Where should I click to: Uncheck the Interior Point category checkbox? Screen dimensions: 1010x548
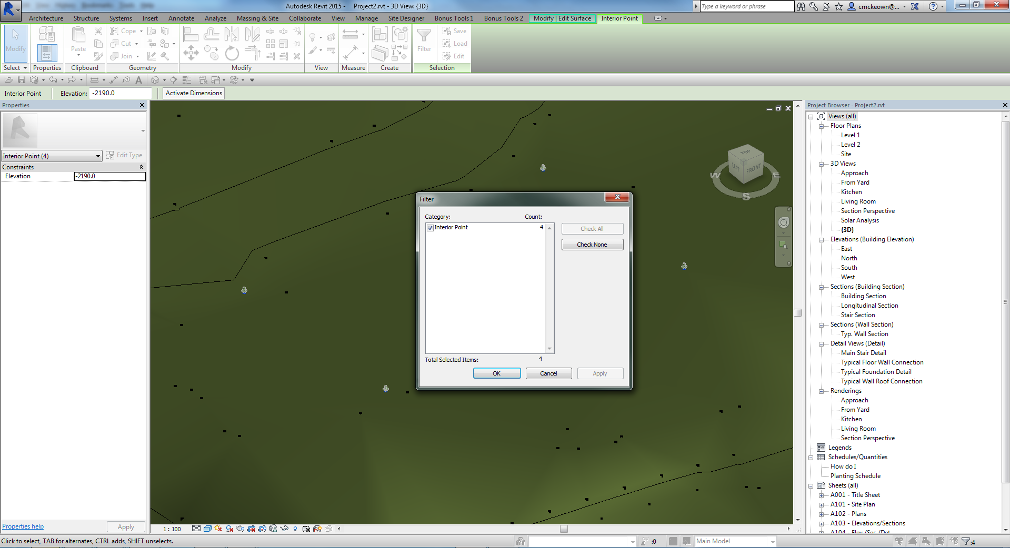pyautogui.click(x=429, y=227)
